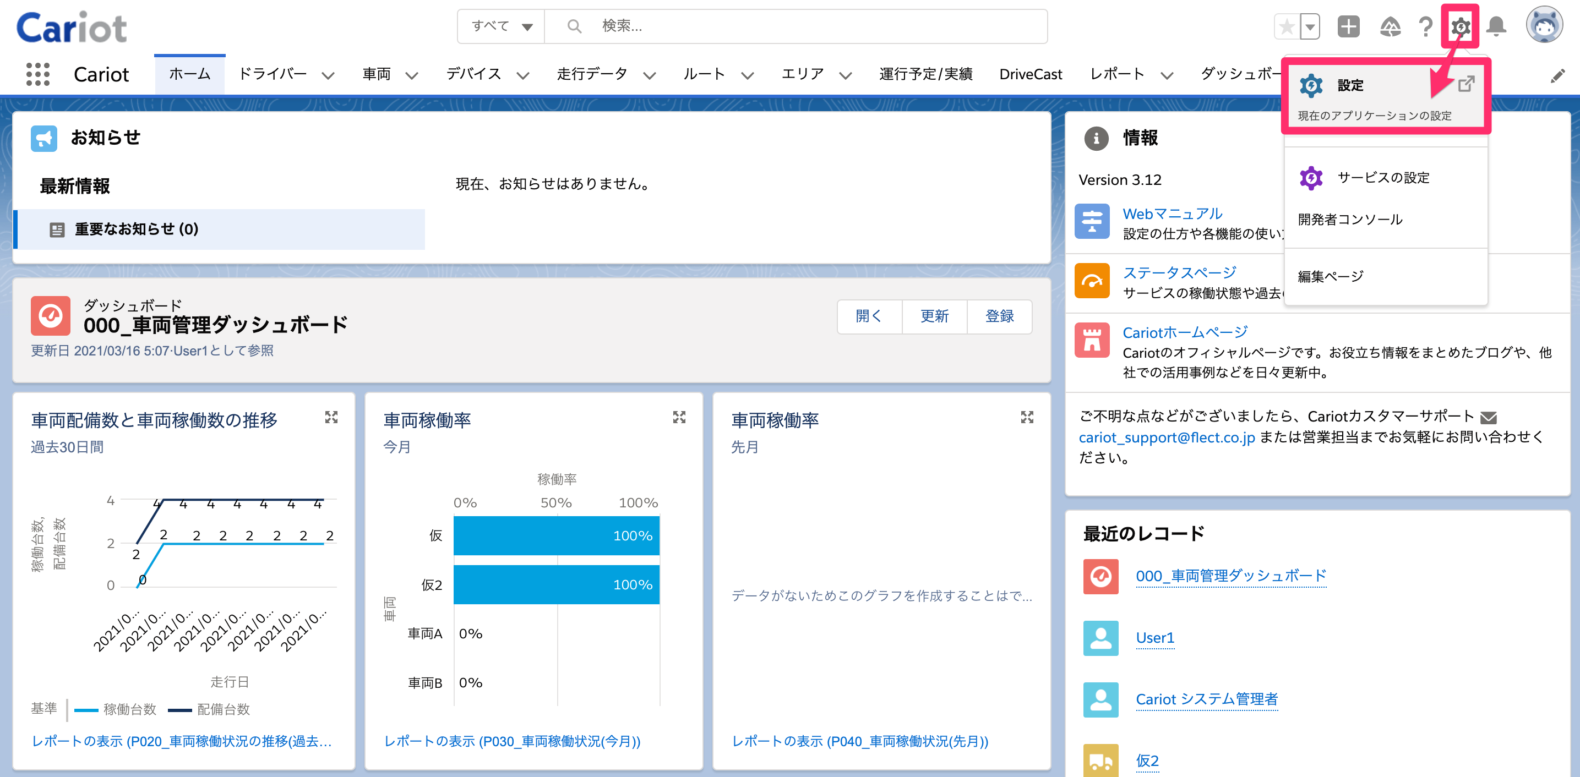Click the 登録 dashboard button

pyautogui.click(x=999, y=316)
